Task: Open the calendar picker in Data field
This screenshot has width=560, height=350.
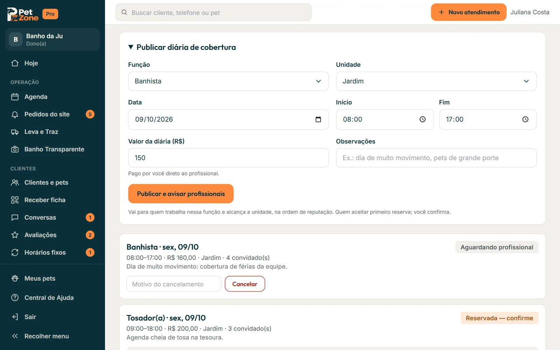Action: coord(318,119)
